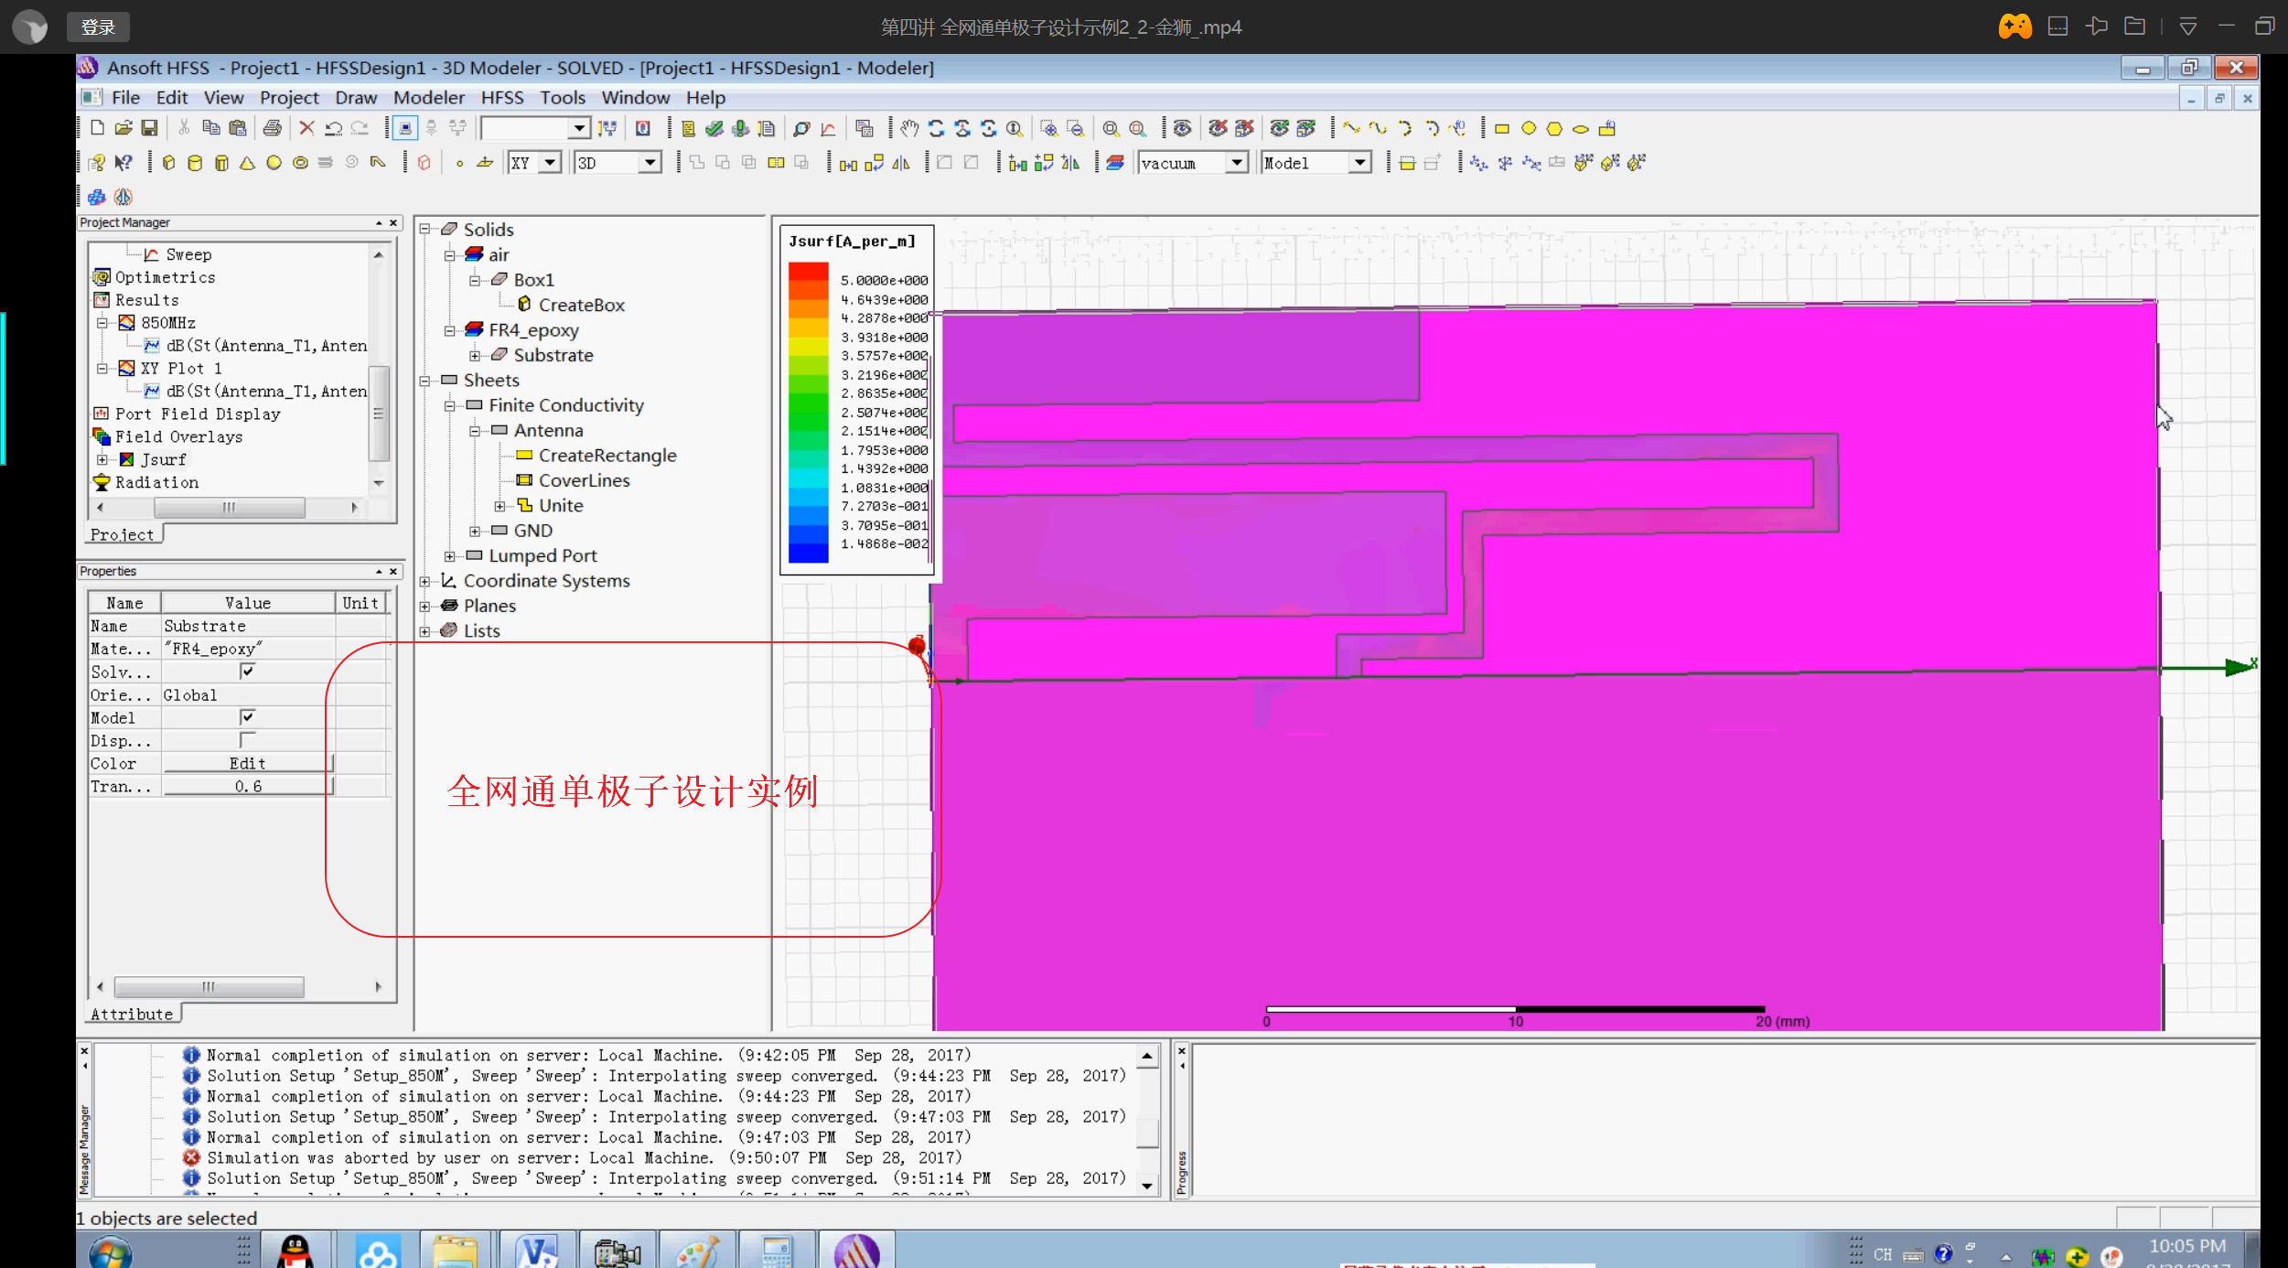This screenshot has height=1268, width=2288.
Task: Expand the Jsurf field overlay node
Action: (102, 459)
